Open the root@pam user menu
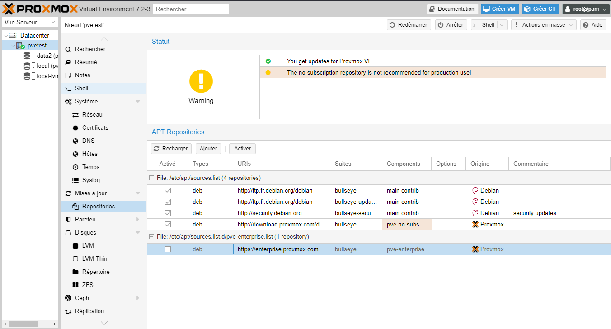The height and width of the screenshot is (329, 611). click(x=586, y=9)
